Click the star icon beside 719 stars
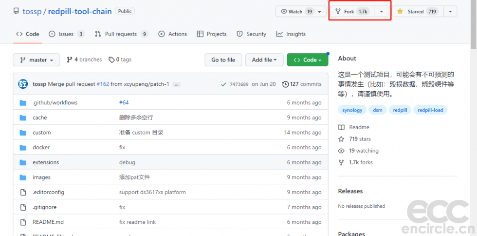The image size is (477, 236). [341, 139]
